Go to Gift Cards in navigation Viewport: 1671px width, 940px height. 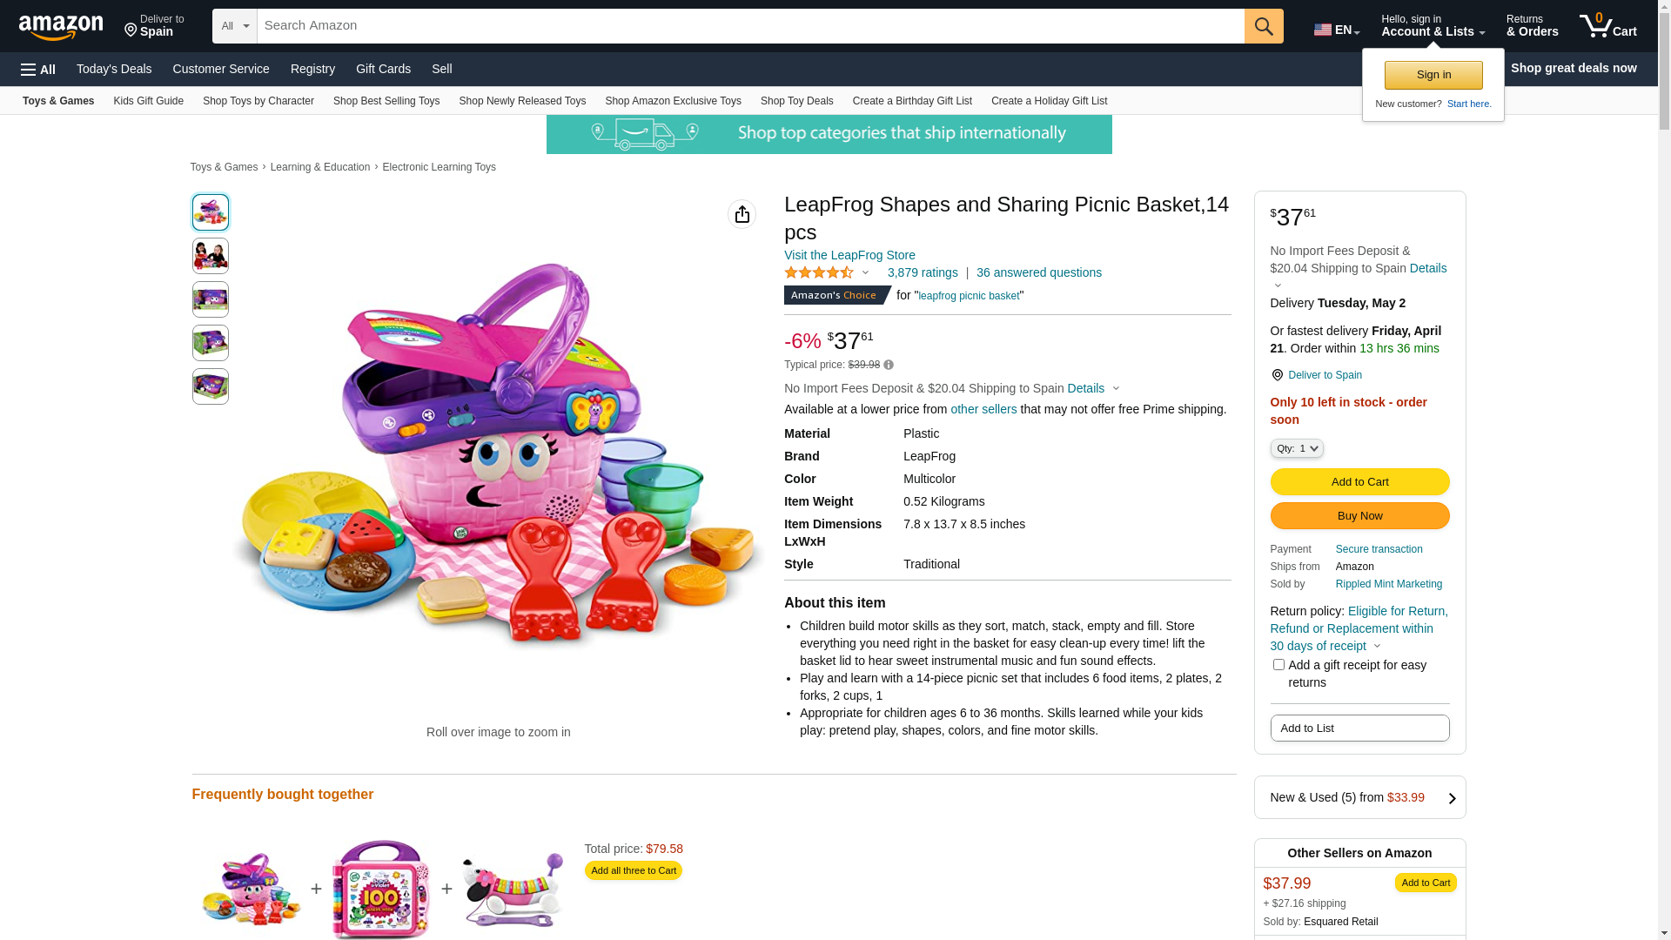[383, 69]
